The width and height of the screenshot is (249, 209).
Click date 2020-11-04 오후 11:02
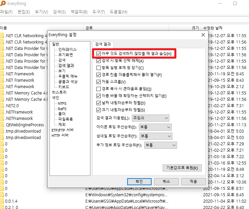[x=225, y=201]
